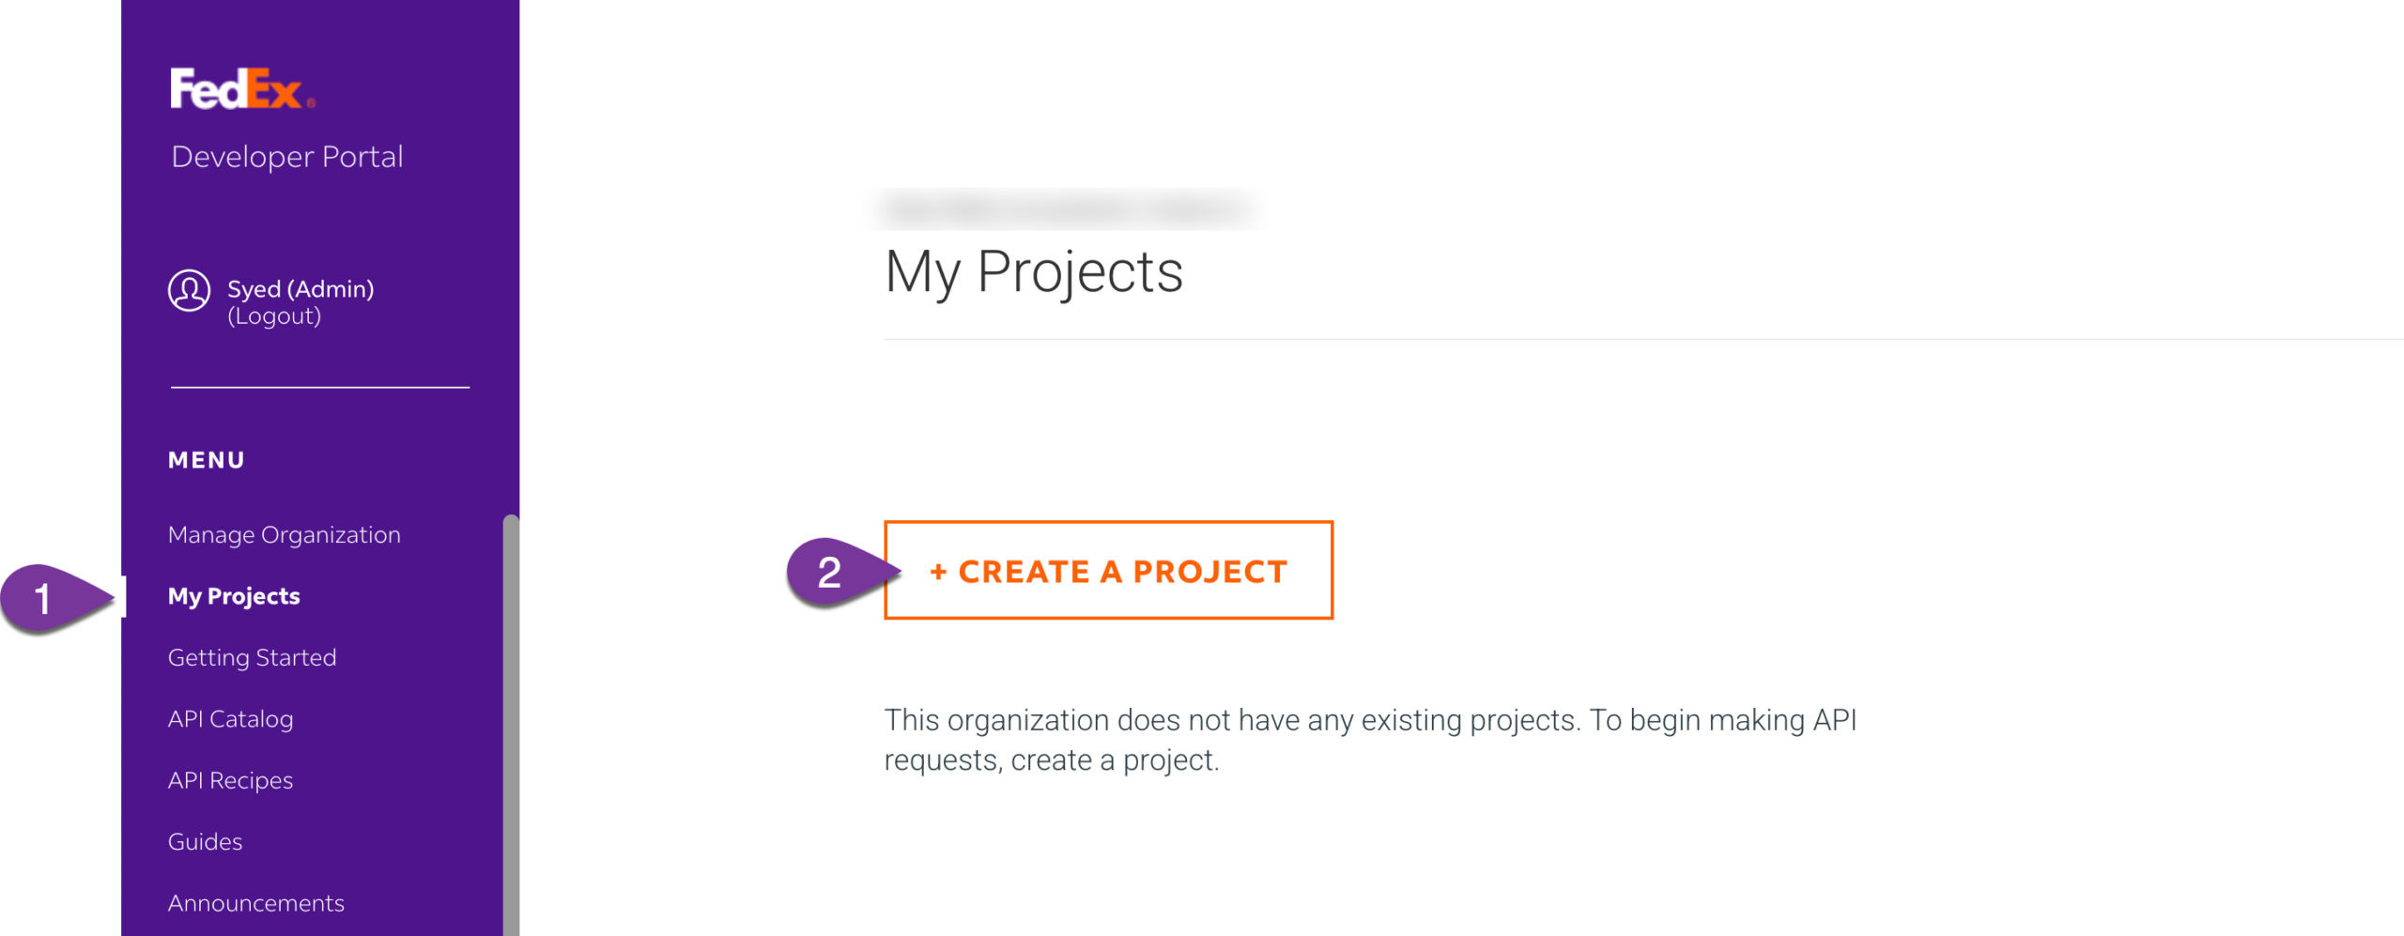Navigate to API Recipes
The width and height of the screenshot is (2404, 936).
coord(230,780)
